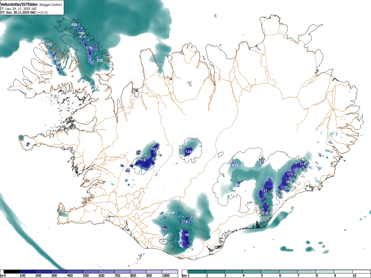
Task: Click the 7–8 km legend swatch
Action: (x=307, y=272)
